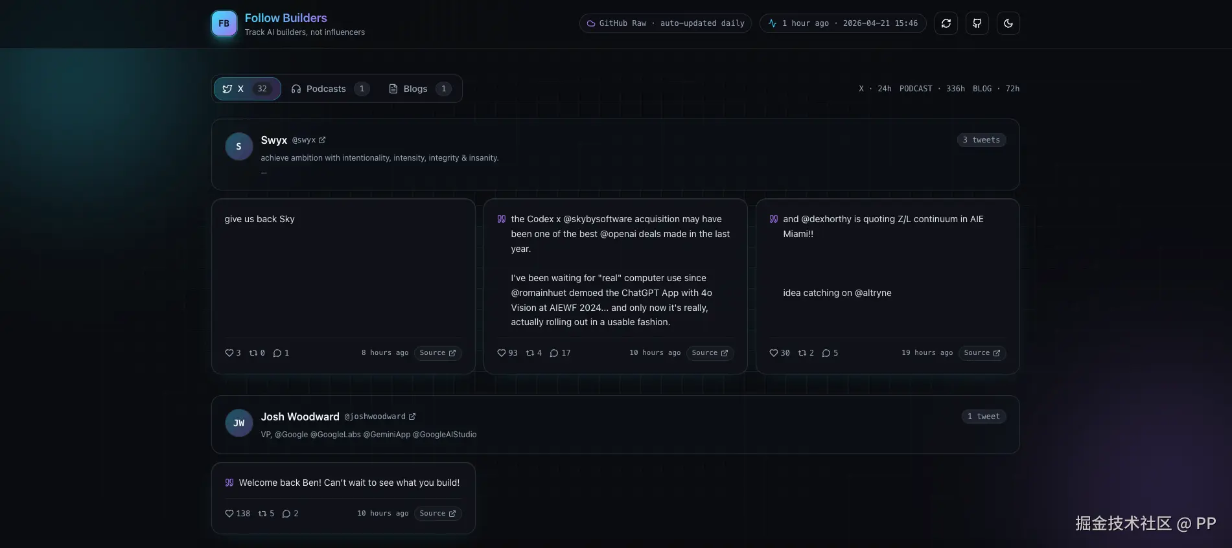The height and width of the screenshot is (548, 1232).
Task: Click the refresh icon in the header
Action: pyautogui.click(x=946, y=23)
